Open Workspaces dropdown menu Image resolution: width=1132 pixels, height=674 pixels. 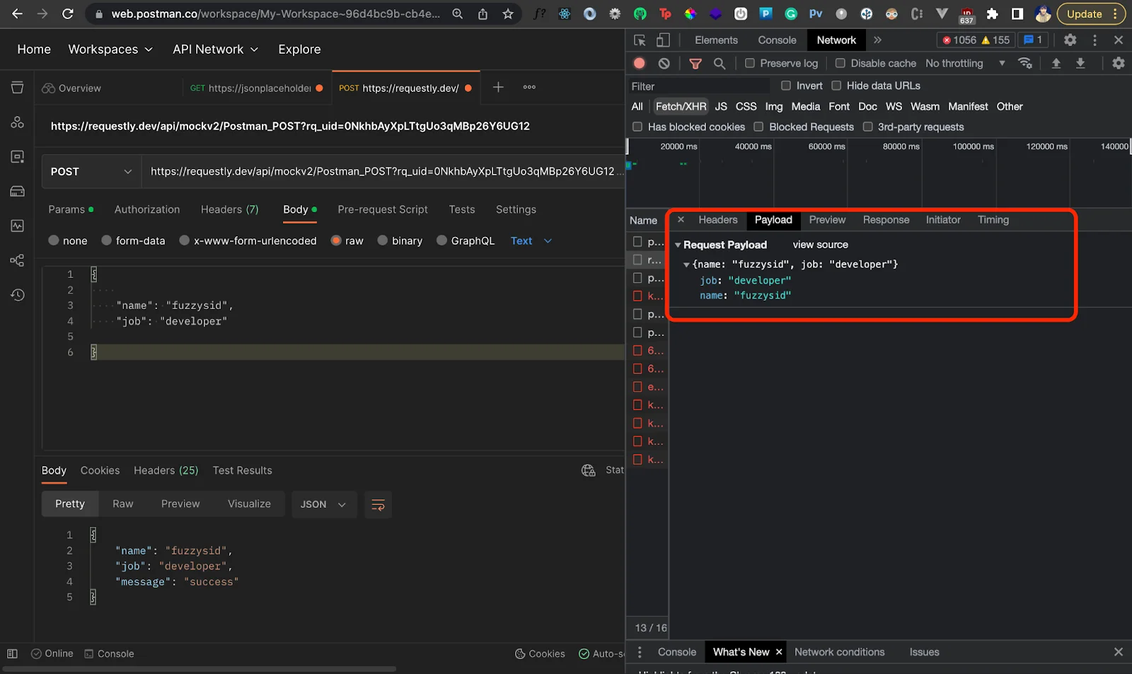coord(110,50)
